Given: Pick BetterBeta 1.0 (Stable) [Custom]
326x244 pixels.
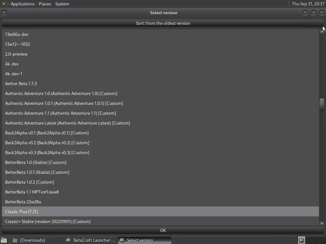Looking at the screenshot, I should click(160, 162).
